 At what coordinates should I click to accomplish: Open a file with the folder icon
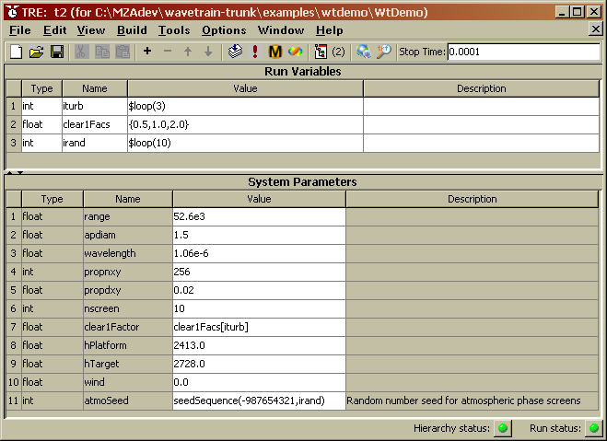click(37, 52)
